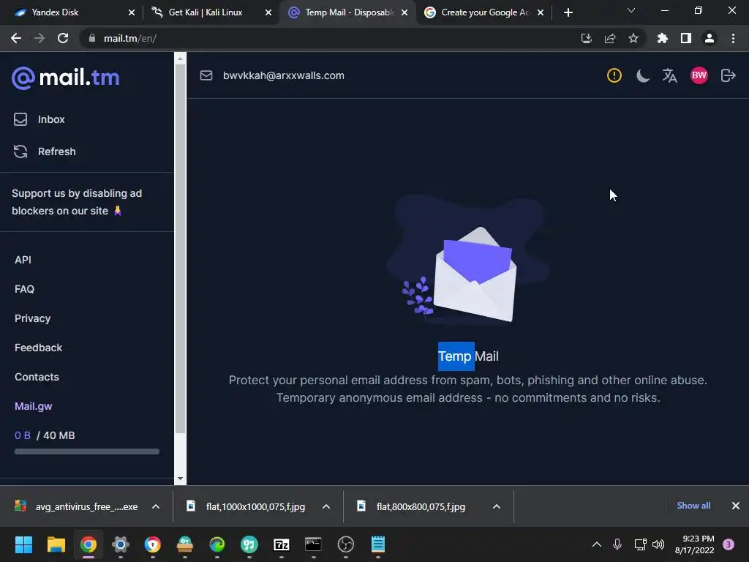Refresh the mailbox from sidebar
Image resolution: width=749 pixels, height=562 pixels.
click(45, 151)
